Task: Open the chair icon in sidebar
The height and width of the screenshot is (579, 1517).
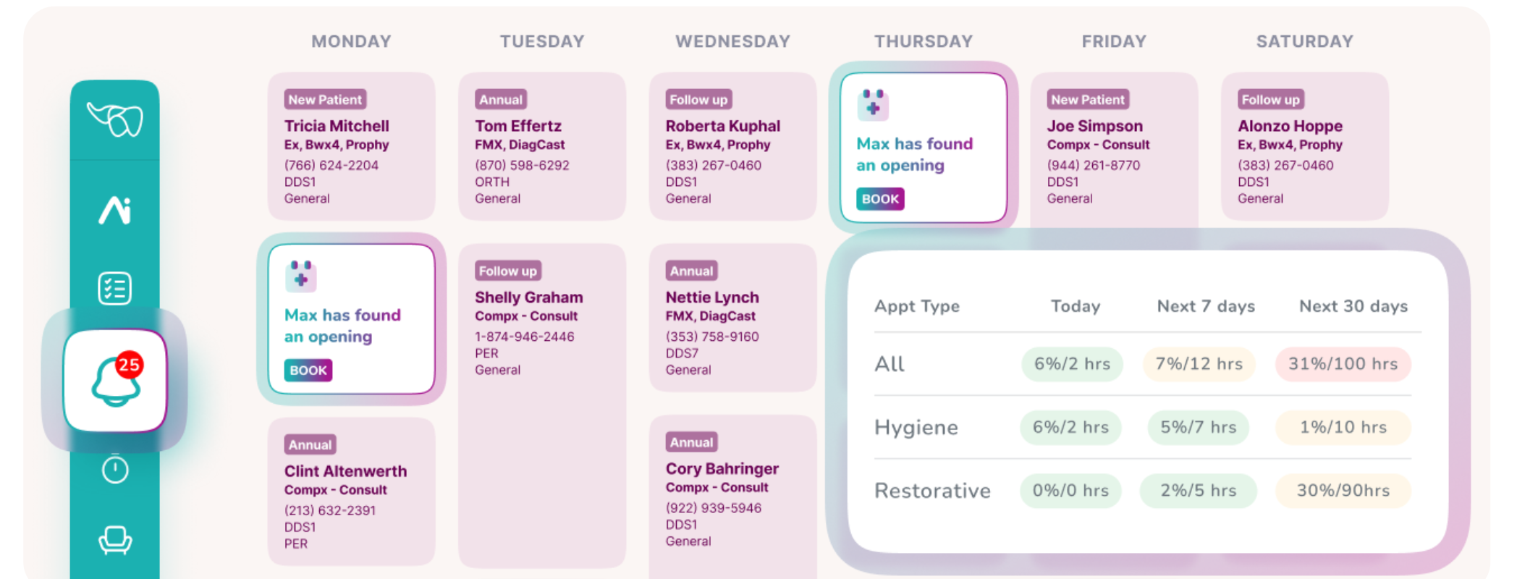Action: coord(115,540)
